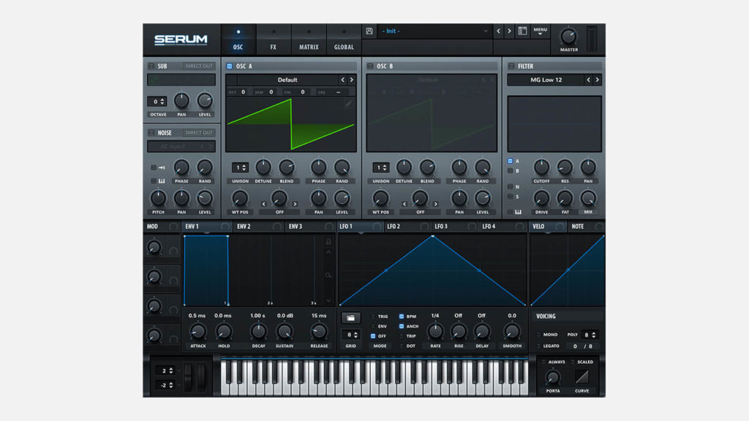
Task: Click the master level meter
Action: (591, 39)
